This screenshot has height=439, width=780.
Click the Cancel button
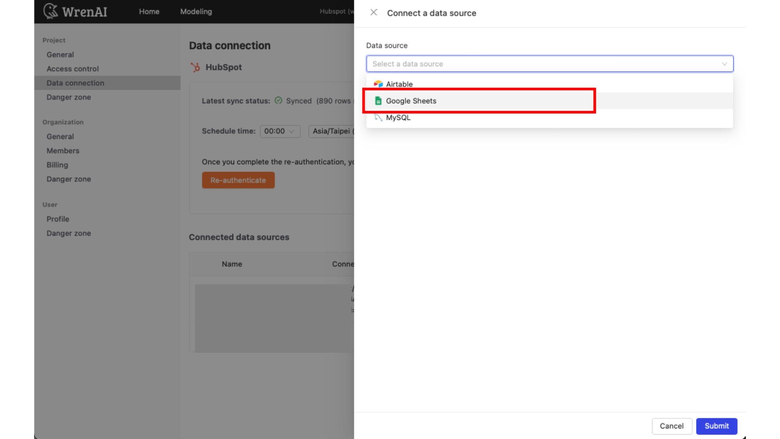tap(672, 426)
